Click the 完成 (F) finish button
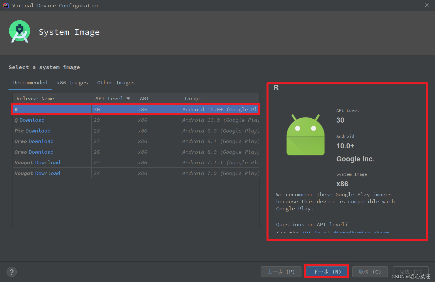This screenshot has height=282, width=435. tap(411, 272)
